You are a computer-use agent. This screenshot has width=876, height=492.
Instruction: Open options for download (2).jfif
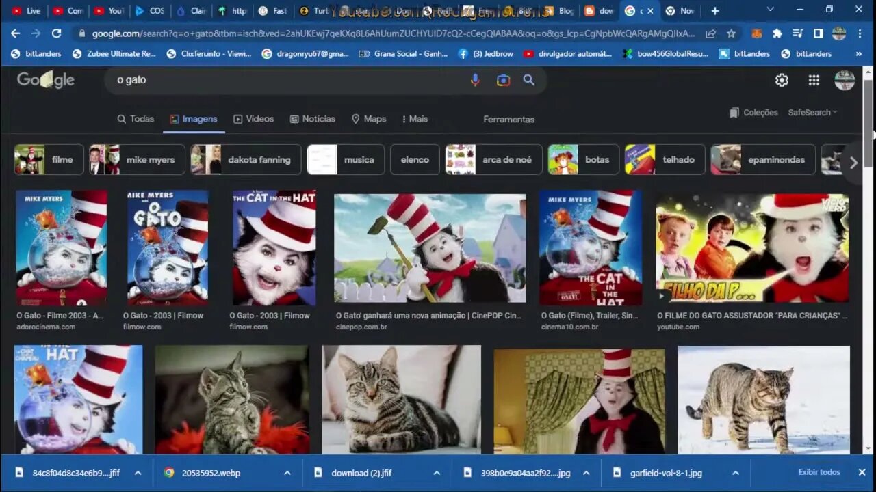[437, 473]
